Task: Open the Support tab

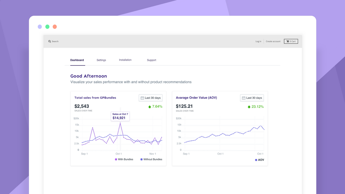Action: coord(151,60)
